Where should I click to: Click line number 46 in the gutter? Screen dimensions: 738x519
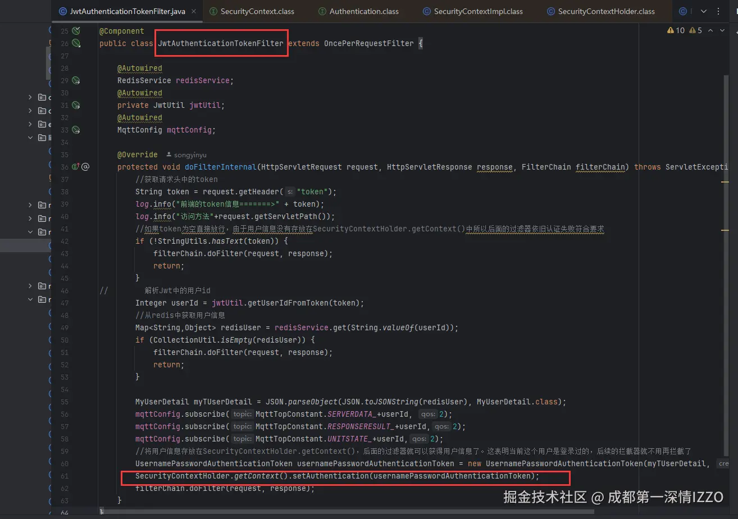[64, 290]
